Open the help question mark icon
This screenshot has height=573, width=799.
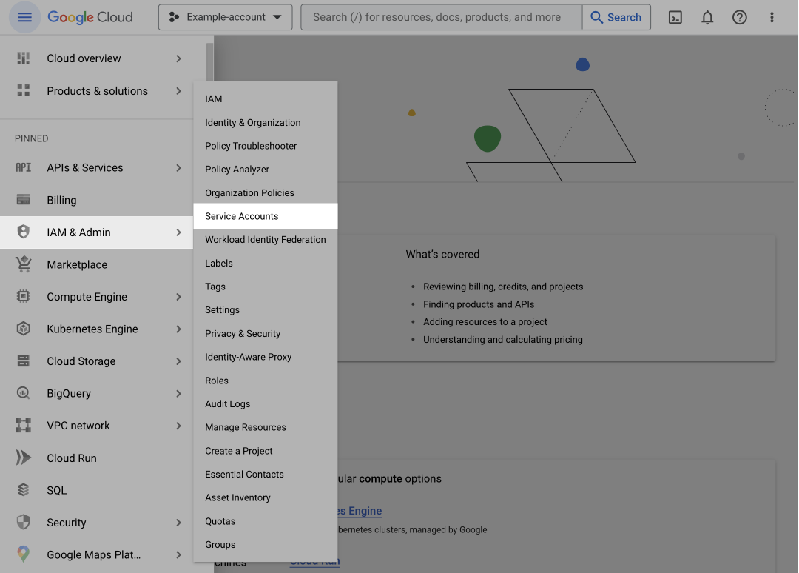tap(739, 17)
